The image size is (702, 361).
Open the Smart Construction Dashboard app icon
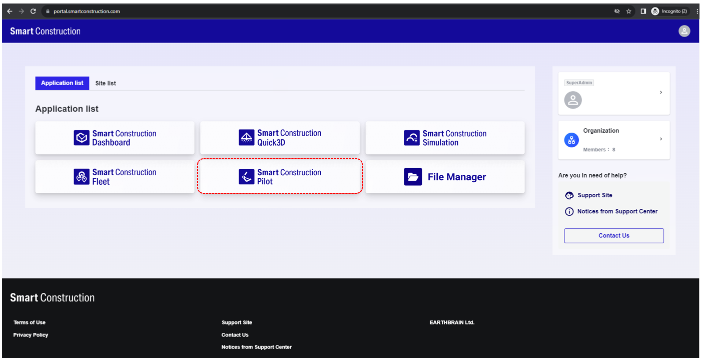coord(82,138)
